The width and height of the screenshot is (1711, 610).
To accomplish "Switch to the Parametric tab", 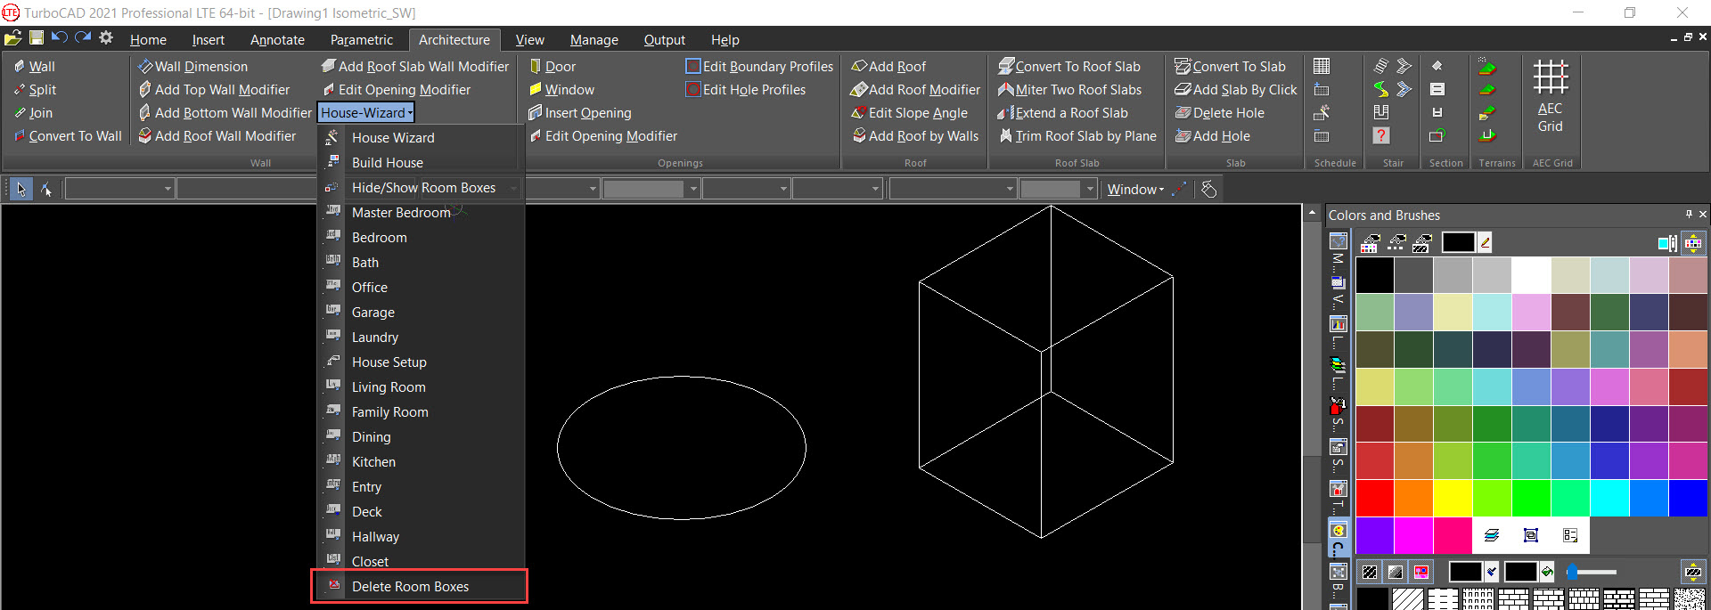I will pos(361,40).
